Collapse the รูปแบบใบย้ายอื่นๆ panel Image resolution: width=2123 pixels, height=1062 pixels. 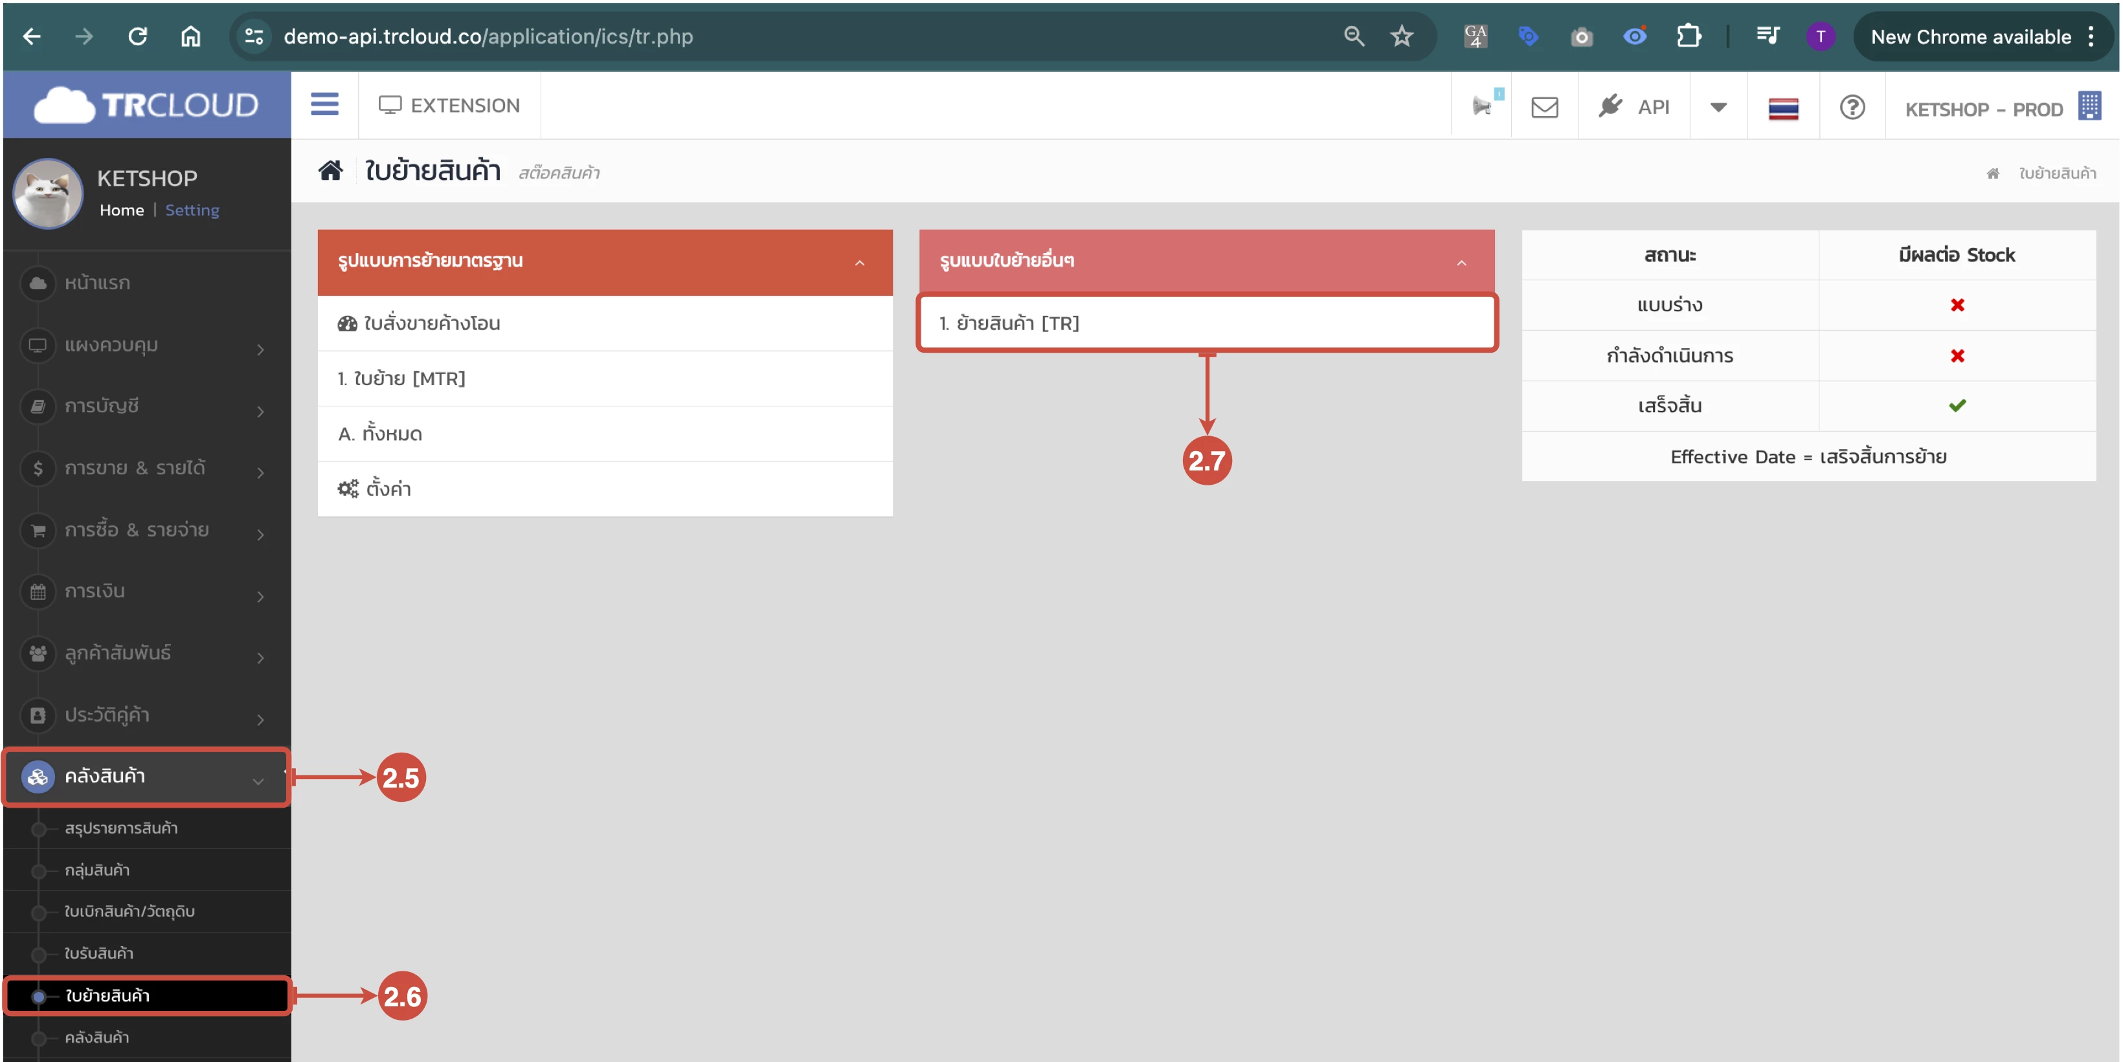point(1461,262)
